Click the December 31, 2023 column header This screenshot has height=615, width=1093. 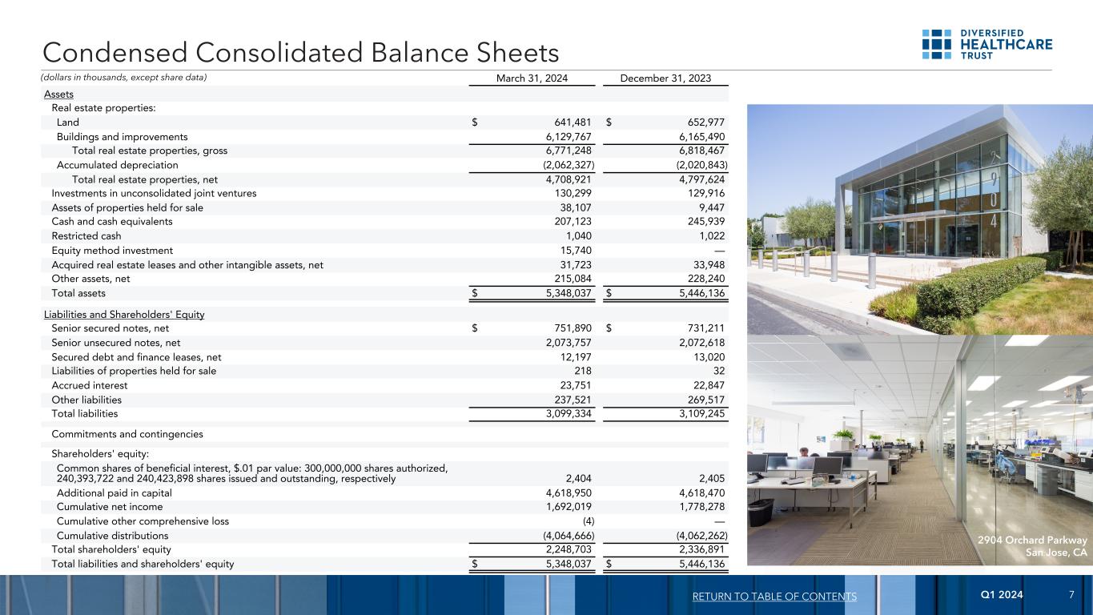[x=665, y=78]
